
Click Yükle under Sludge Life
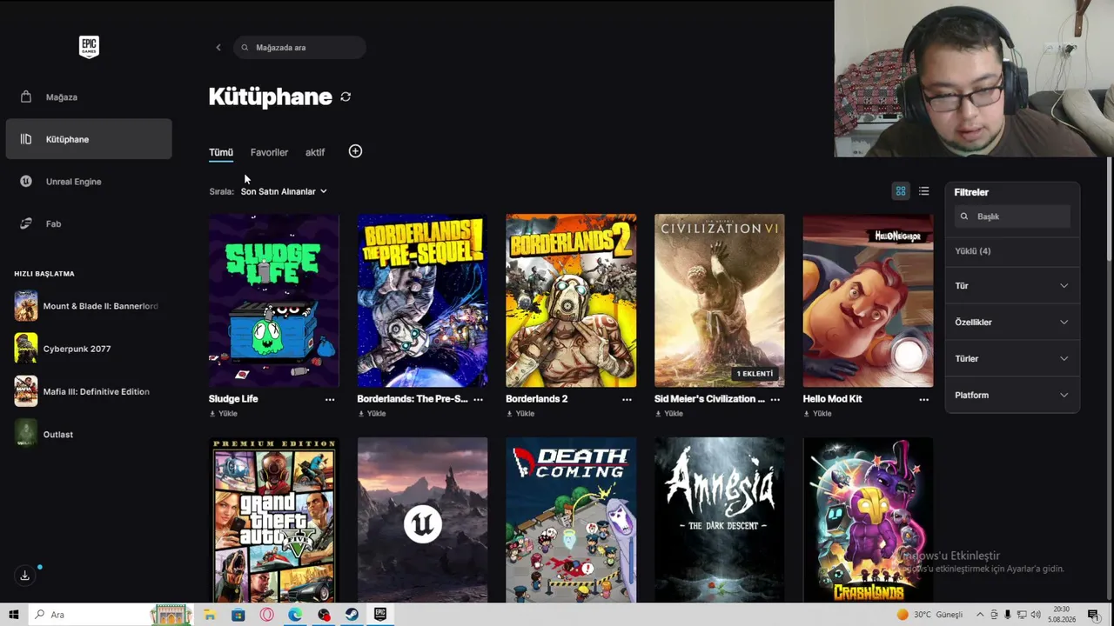[x=224, y=414]
